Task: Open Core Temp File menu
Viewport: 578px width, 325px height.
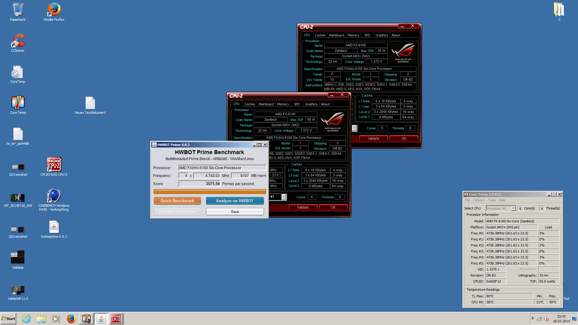Action: click(x=467, y=200)
